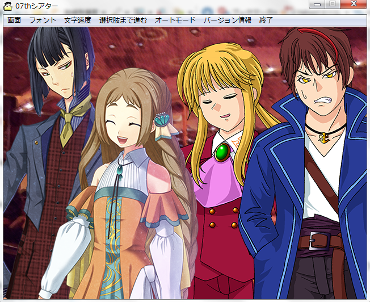Open the フォント menu

pos(43,20)
